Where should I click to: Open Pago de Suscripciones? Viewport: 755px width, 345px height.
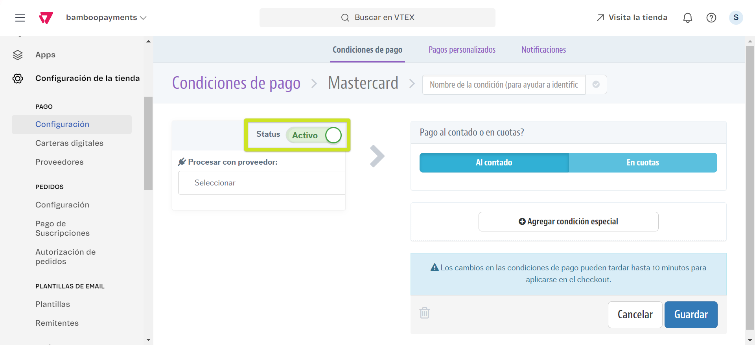click(x=63, y=228)
